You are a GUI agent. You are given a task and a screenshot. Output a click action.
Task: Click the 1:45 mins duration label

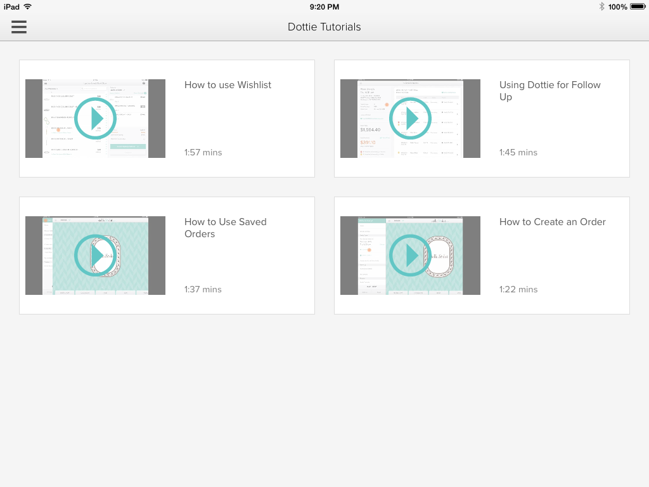(x=518, y=152)
